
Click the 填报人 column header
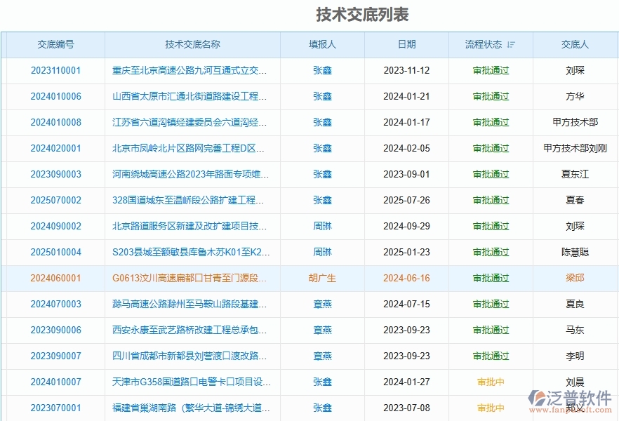pos(321,44)
